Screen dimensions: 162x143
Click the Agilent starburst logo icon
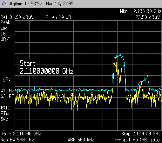pyautogui.click(x=3, y=4)
